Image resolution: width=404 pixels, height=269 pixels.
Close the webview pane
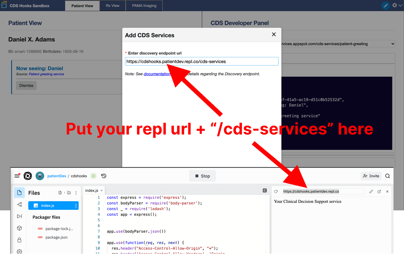pyautogui.click(x=387, y=192)
